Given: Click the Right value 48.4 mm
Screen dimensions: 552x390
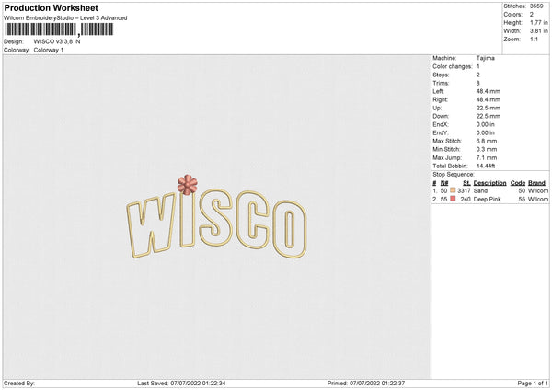Looking at the screenshot, I should [x=489, y=99].
